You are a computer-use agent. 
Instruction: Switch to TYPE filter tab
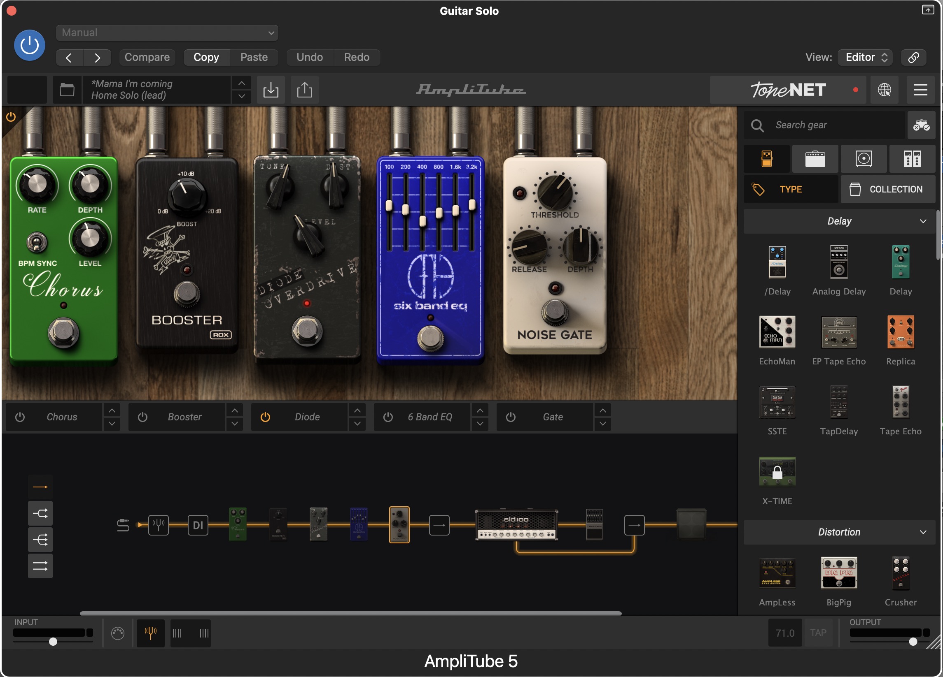791,189
